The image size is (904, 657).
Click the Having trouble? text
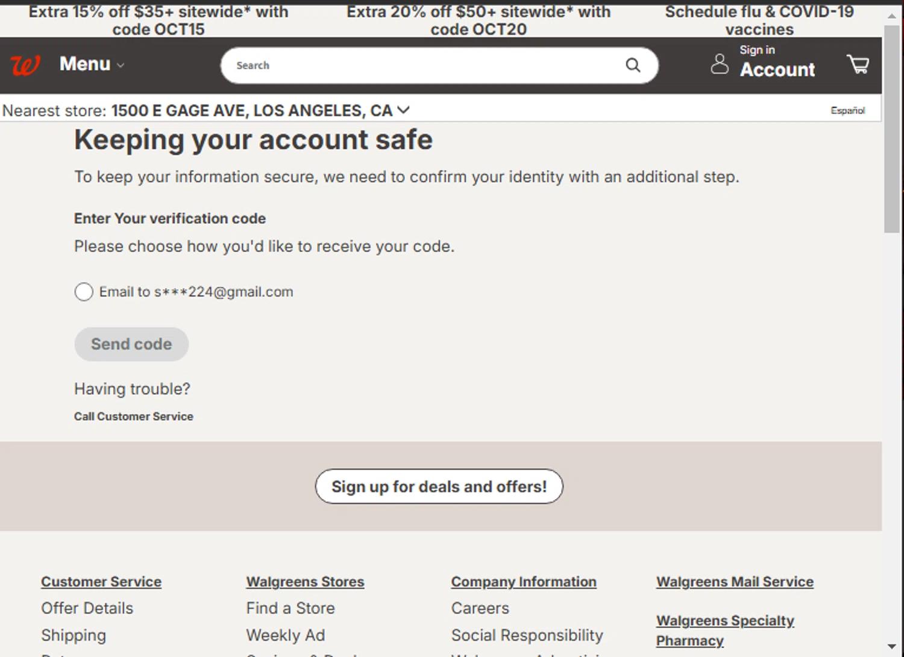(132, 389)
